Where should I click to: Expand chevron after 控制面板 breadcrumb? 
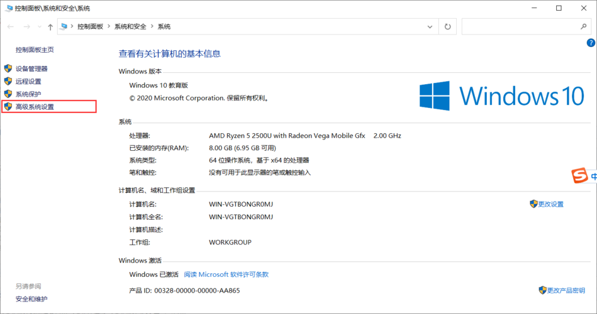coord(109,26)
